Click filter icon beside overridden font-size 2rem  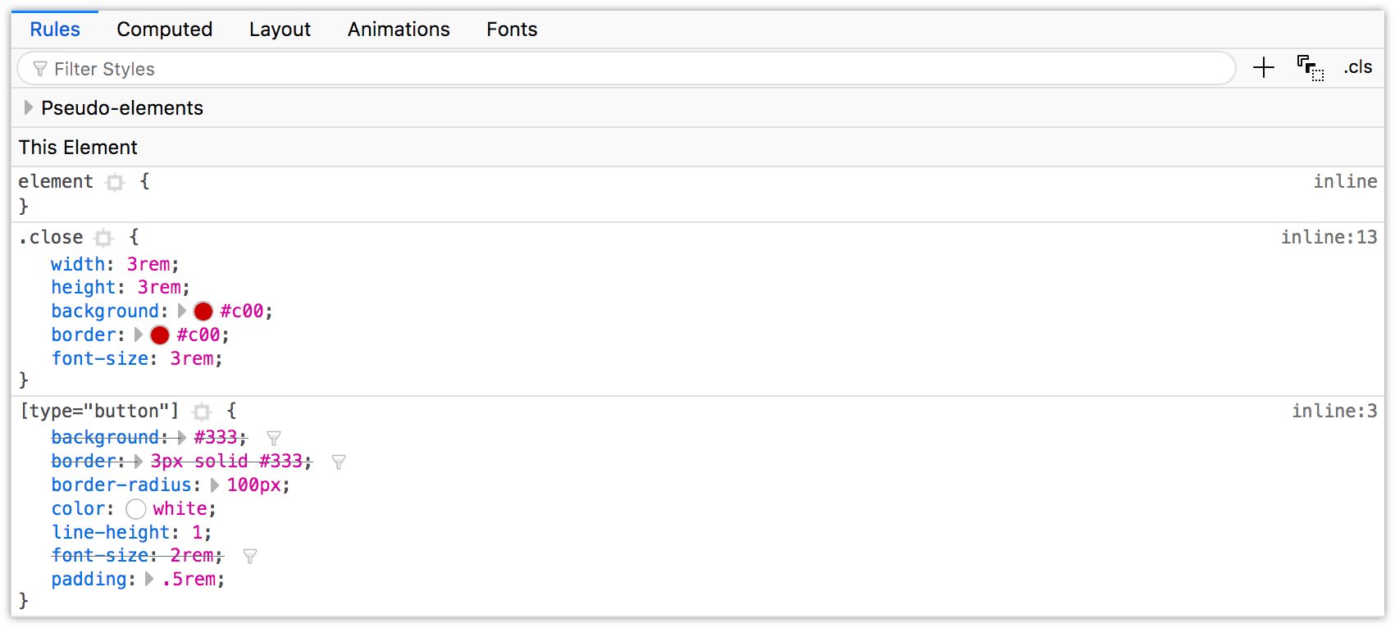(x=250, y=557)
